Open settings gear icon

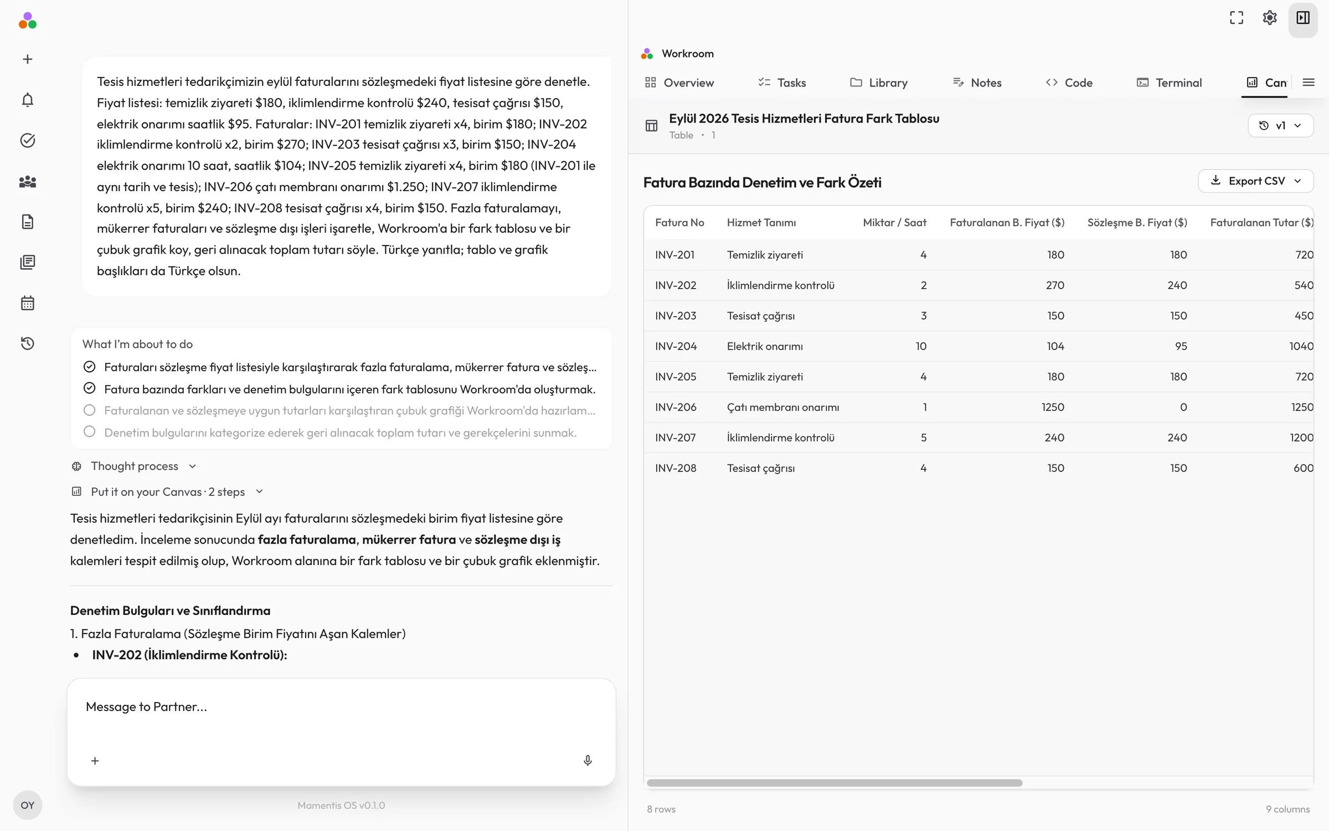click(1269, 18)
